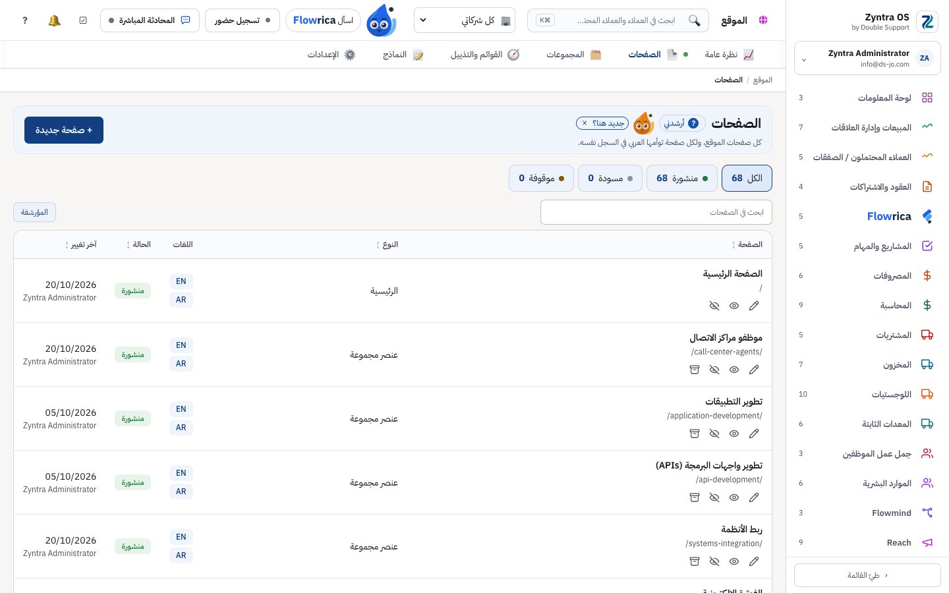
Task: Click the notification bell icon
Action: (x=55, y=20)
